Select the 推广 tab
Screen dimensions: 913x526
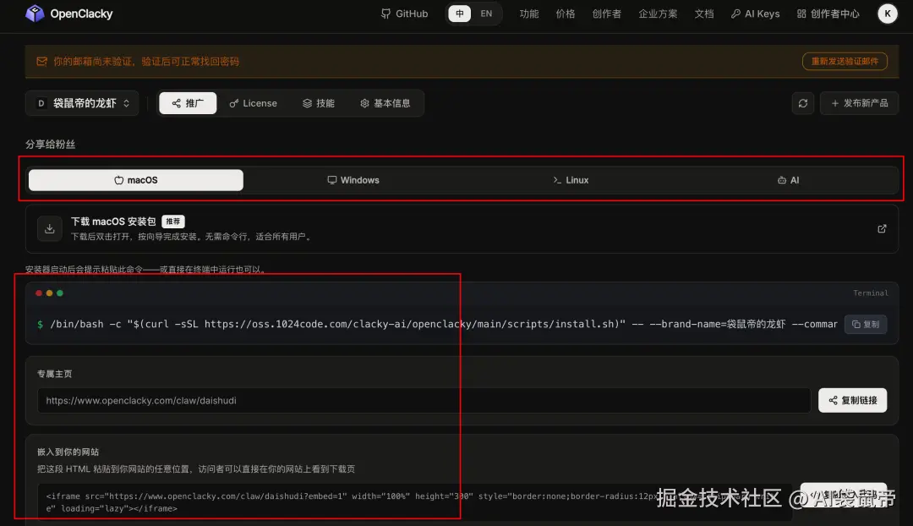[188, 103]
